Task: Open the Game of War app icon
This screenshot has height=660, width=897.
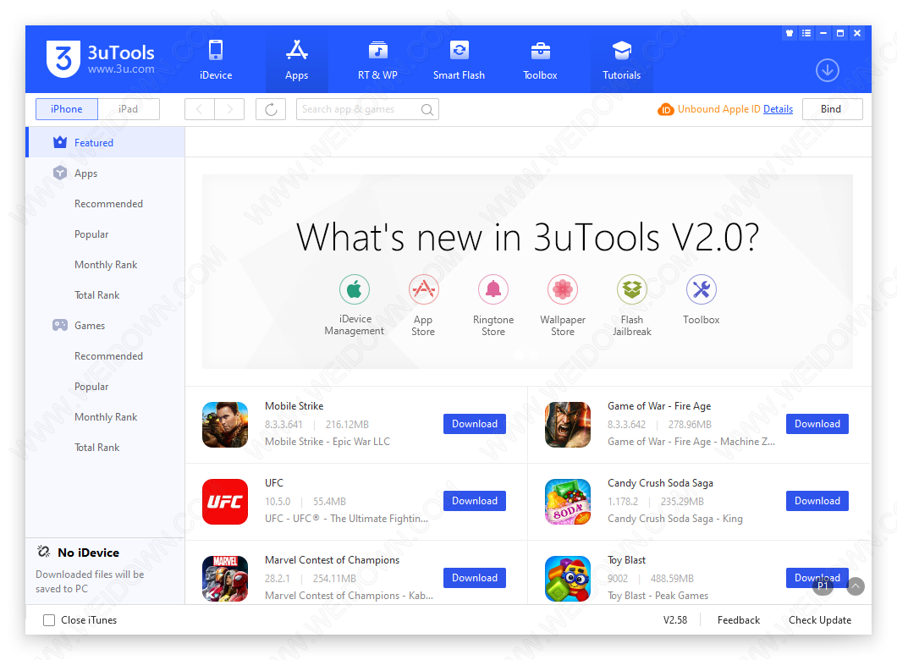Action: tap(568, 425)
